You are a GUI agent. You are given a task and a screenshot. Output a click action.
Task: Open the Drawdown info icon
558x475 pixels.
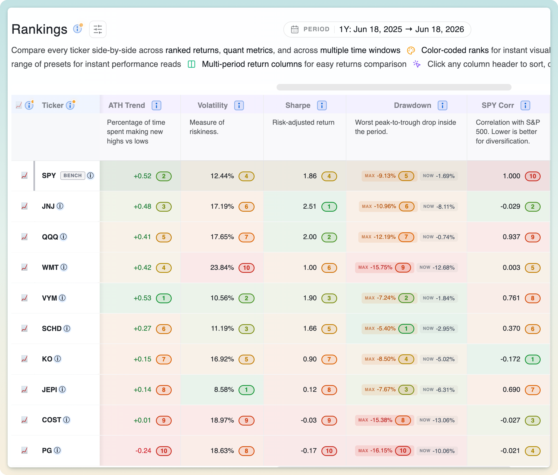pyautogui.click(x=443, y=105)
